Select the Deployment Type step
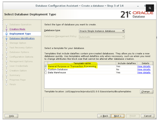This screenshot has height=120, width=160. [20, 34]
